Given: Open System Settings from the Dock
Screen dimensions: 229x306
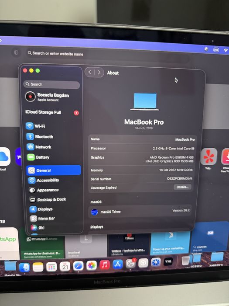Looking at the screenshot, I should click(130, 264).
